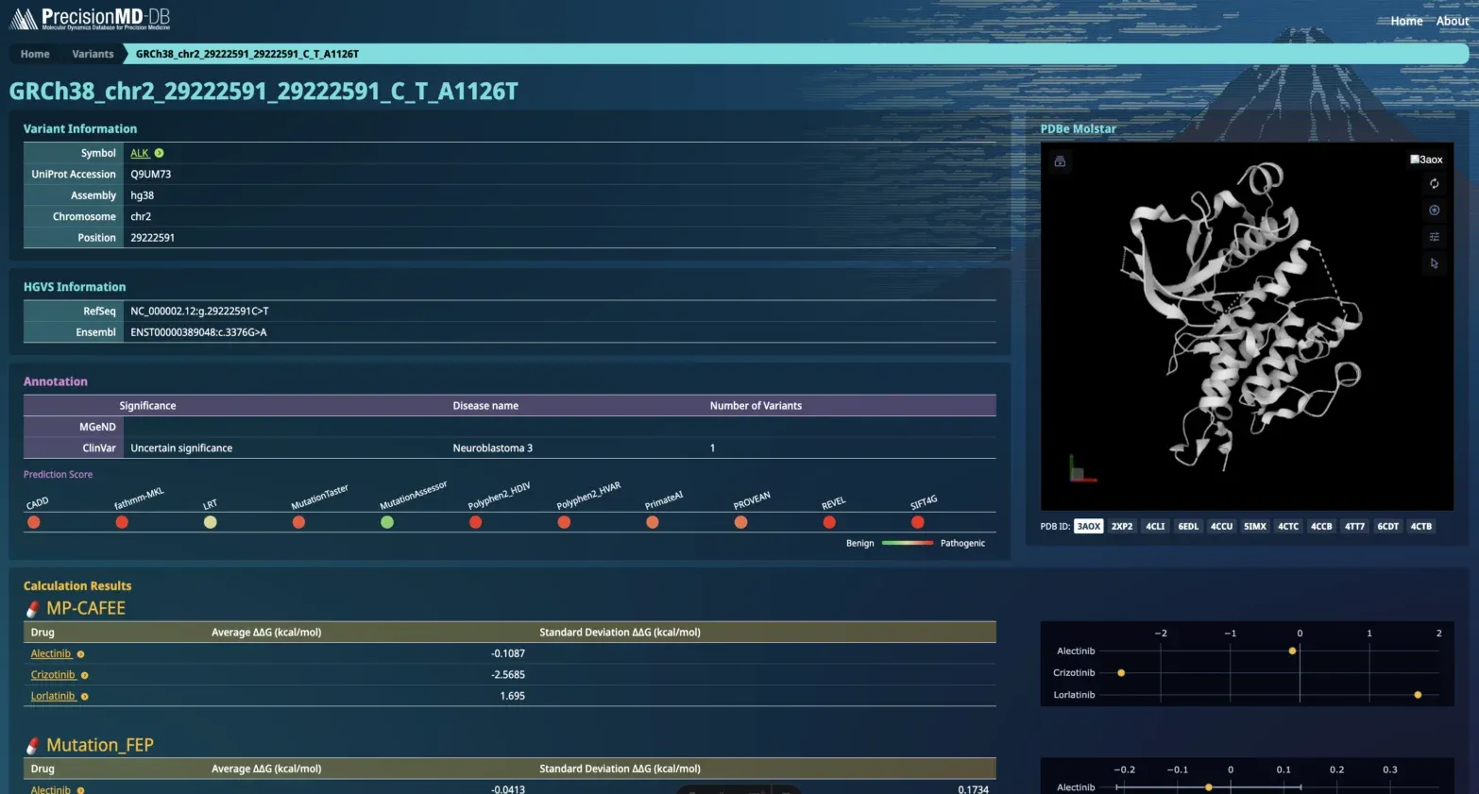Click the external-link icon beside ALK
Viewport: 1479px width, 794px height.
pos(159,153)
